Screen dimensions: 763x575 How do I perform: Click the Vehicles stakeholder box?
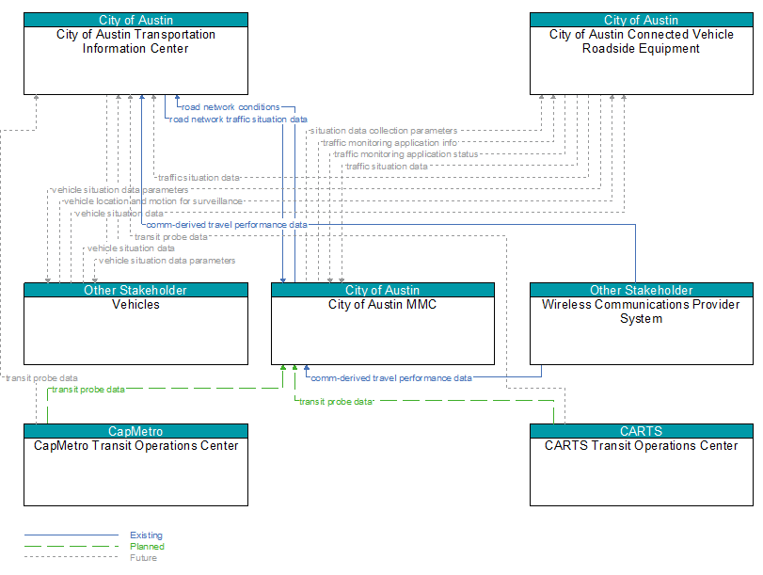click(135, 324)
